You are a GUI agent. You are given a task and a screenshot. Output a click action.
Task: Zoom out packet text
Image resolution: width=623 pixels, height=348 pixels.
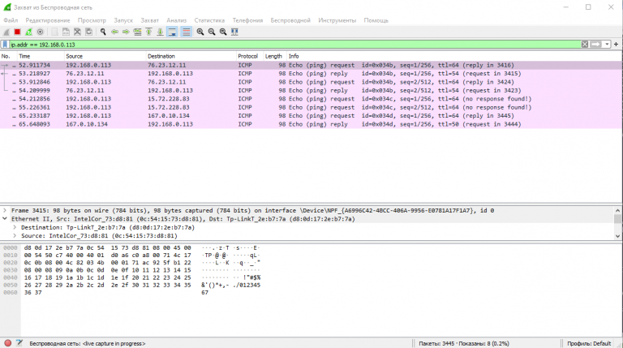(x=212, y=32)
